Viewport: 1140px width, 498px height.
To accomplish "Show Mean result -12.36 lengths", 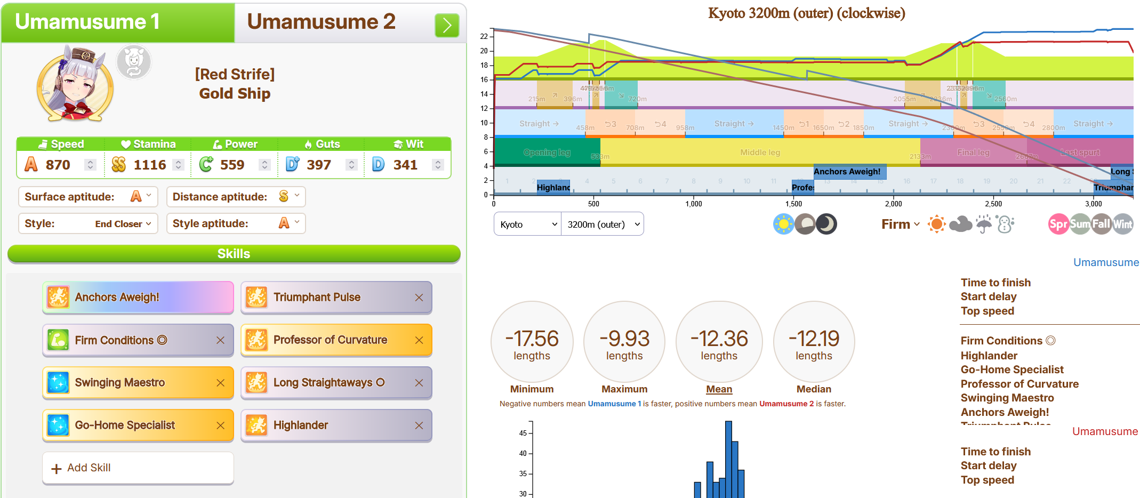I will tap(719, 342).
